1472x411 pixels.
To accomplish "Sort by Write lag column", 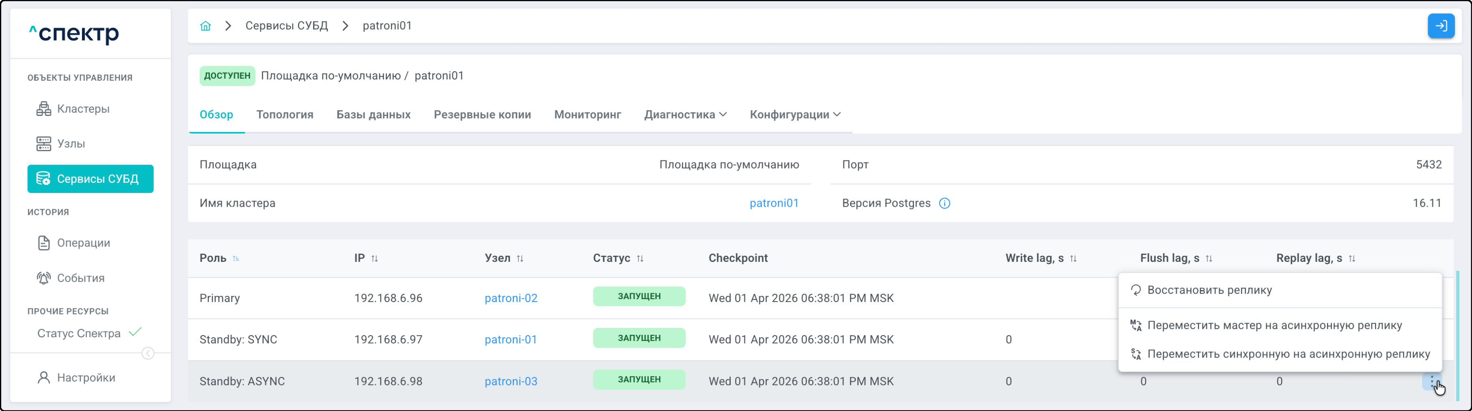I will point(1073,259).
